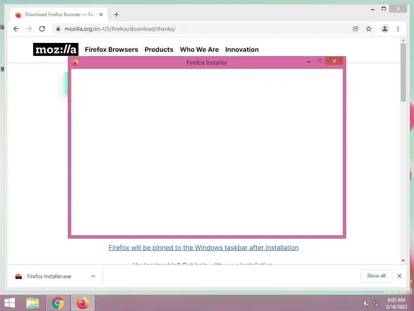
Task: Share this page via share icon
Action: pos(356,29)
